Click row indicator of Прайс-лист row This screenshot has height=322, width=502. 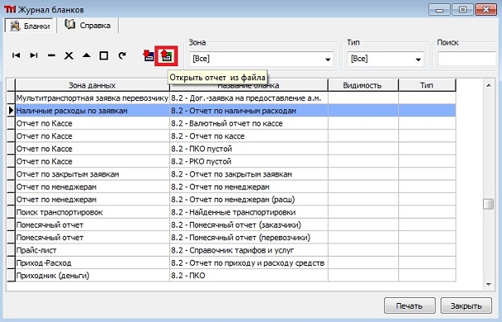coord(11,251)
